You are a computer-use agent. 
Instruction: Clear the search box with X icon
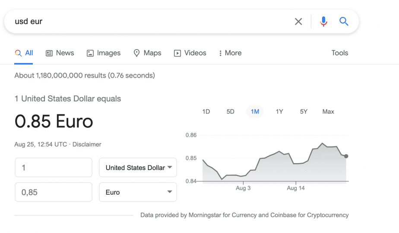[298, 22]
